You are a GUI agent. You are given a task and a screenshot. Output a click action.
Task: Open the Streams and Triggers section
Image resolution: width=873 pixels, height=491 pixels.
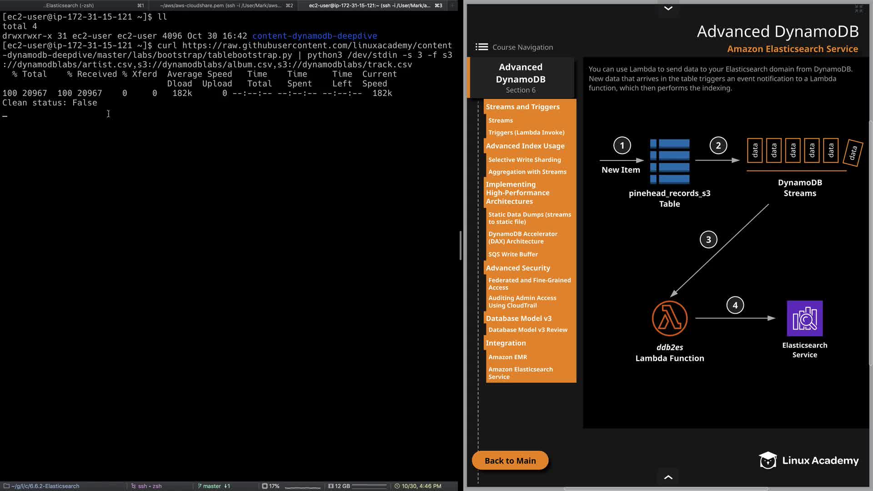pos(522,107)
